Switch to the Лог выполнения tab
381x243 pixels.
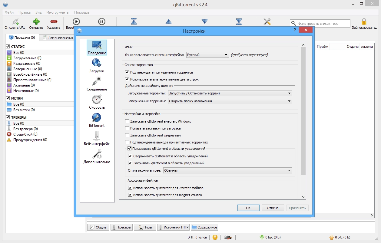coord(58,38)
